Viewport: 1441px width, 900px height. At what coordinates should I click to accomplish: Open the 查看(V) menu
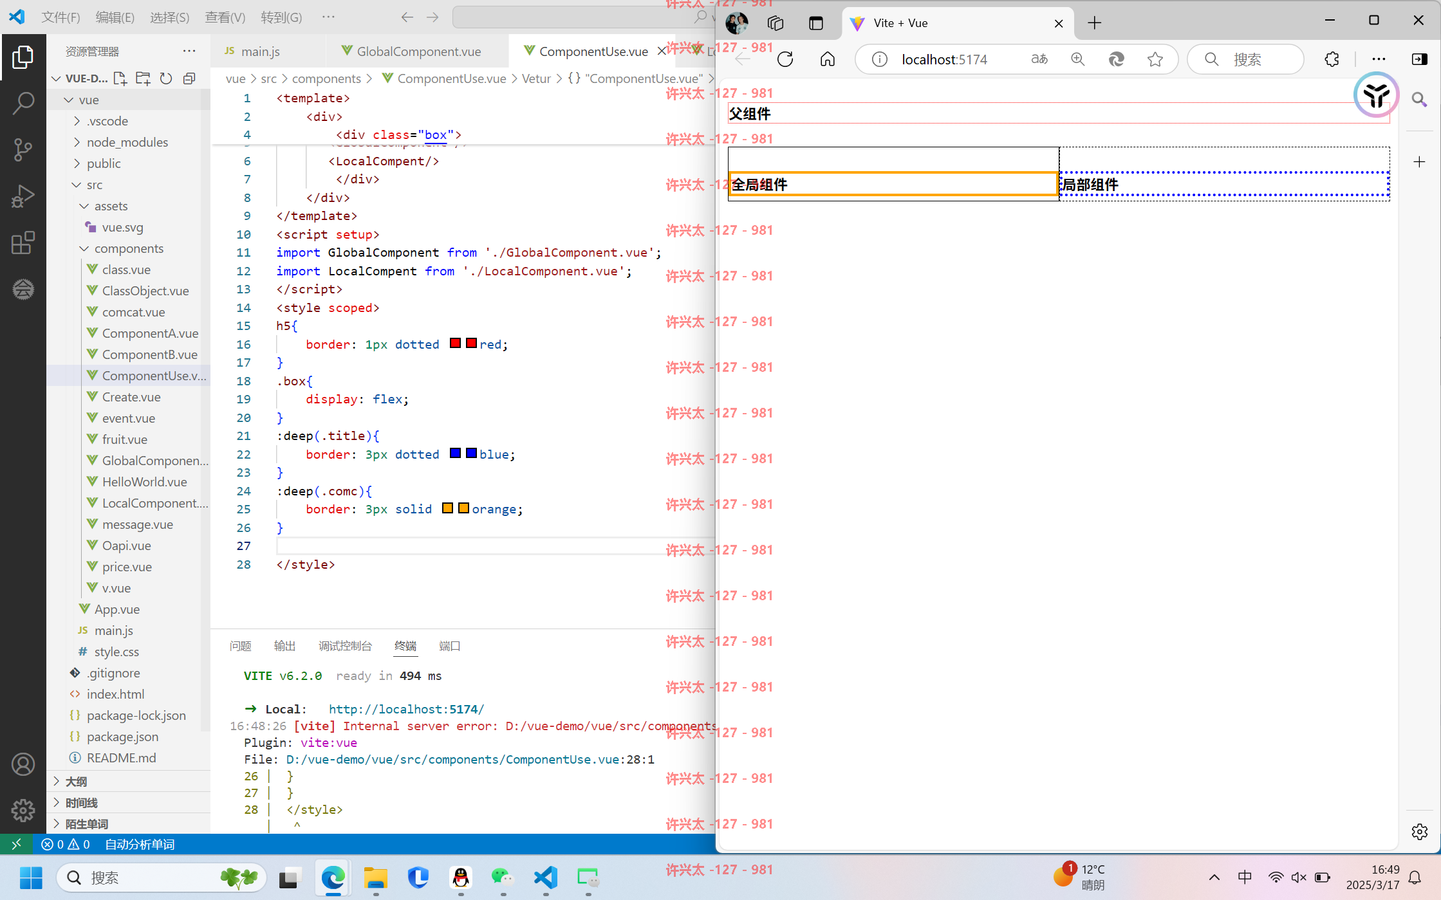click(225, 17)
